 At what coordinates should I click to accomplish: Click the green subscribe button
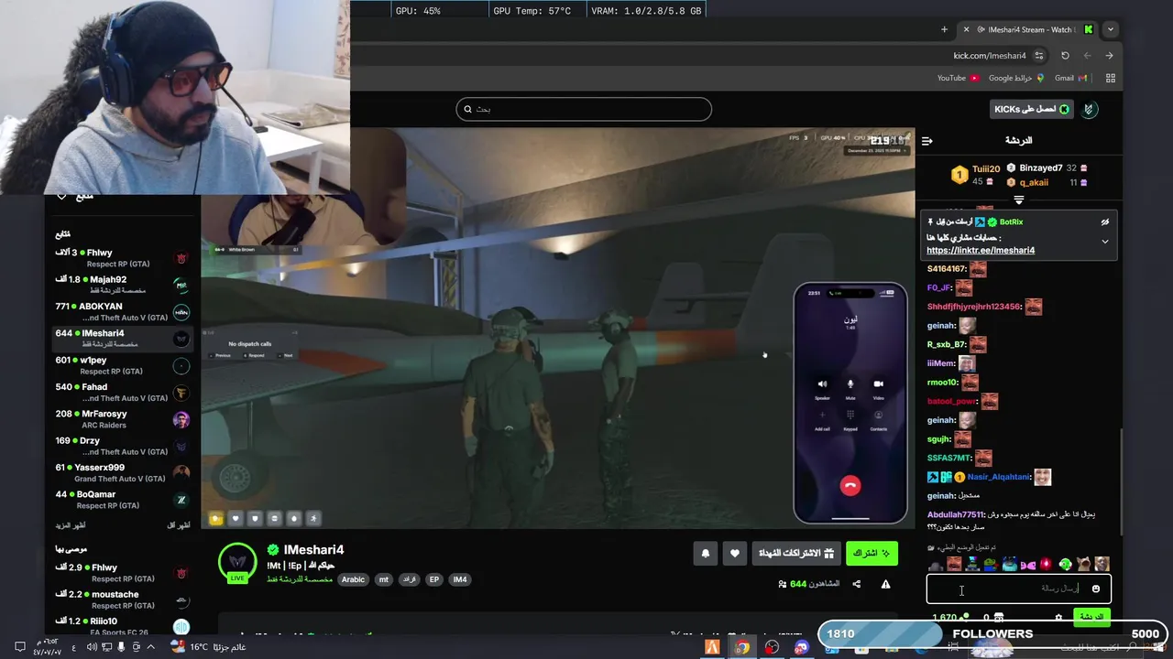[x=872, y=553]
